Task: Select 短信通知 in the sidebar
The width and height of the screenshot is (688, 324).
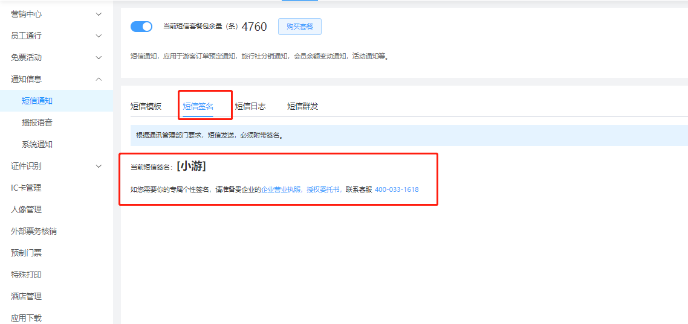Action: pyautogui.click(x=37, y=101)
